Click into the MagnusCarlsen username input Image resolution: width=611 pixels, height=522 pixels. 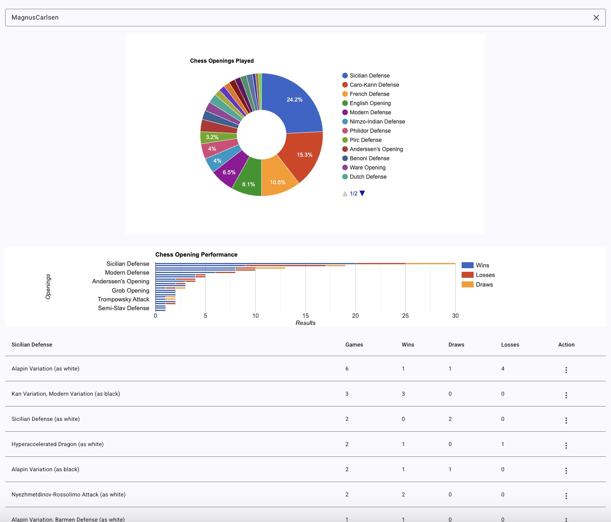click(x=280, y=18)
